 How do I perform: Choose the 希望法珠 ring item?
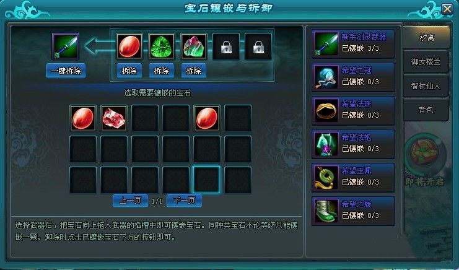click(326, 111)
